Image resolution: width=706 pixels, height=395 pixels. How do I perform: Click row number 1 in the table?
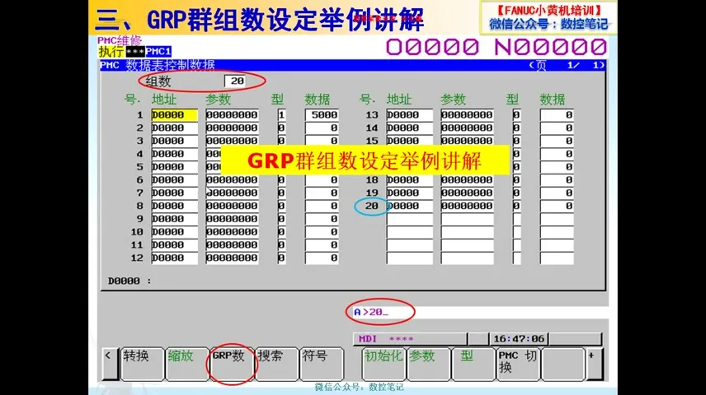point(140,114)
